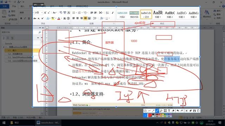The image size is (225, 126).
Task: Open Font dialog launcher
Action: click(x=69, y=23)
